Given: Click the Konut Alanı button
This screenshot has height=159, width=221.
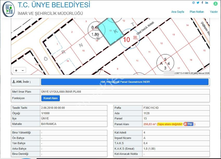Looking at the screenshot, I should pyautogui.click(x=50, y=98).
